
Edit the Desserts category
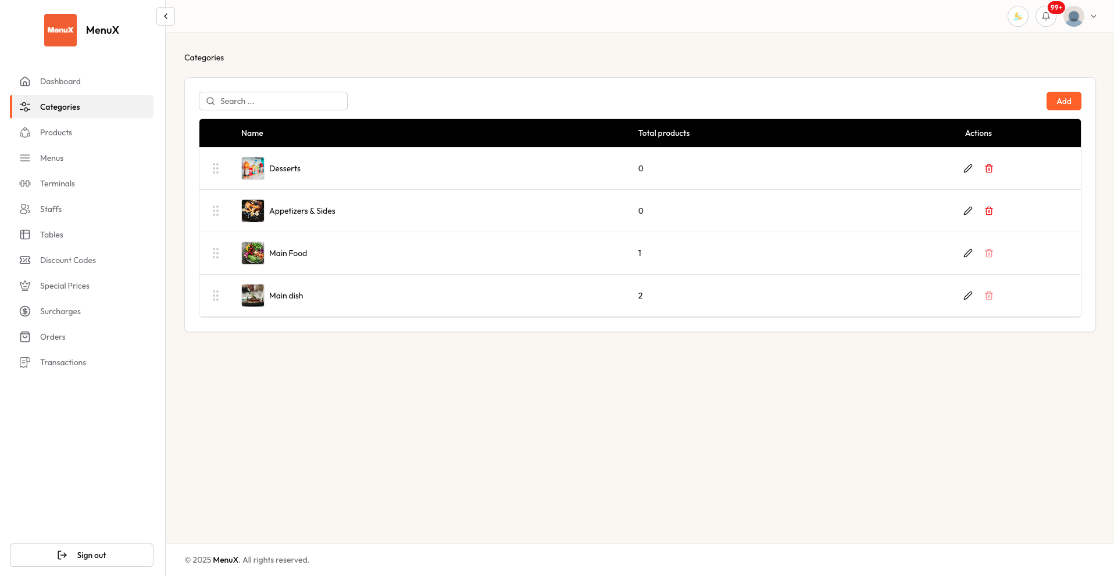[968, 168]
